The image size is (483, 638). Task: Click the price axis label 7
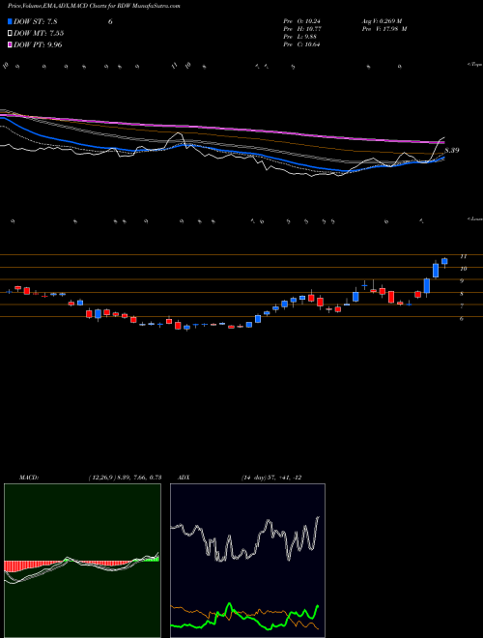tap(462, 306)
